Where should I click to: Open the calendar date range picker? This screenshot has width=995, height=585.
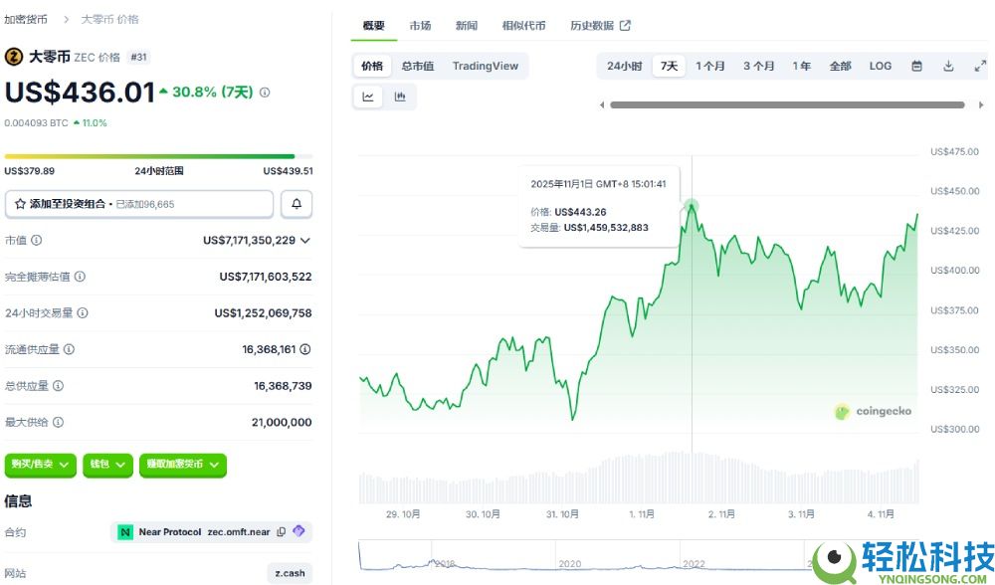(916, 66)
